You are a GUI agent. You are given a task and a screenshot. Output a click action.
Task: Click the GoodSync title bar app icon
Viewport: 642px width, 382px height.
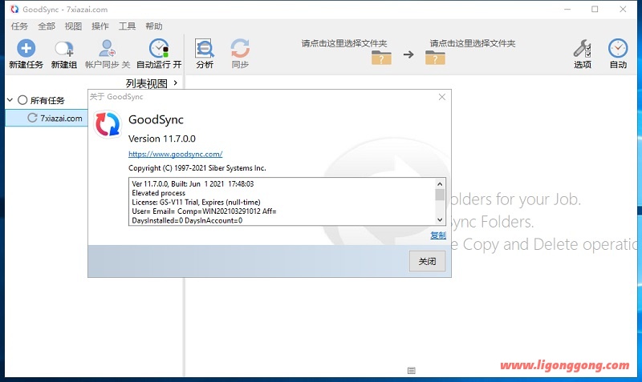[14, 9]
